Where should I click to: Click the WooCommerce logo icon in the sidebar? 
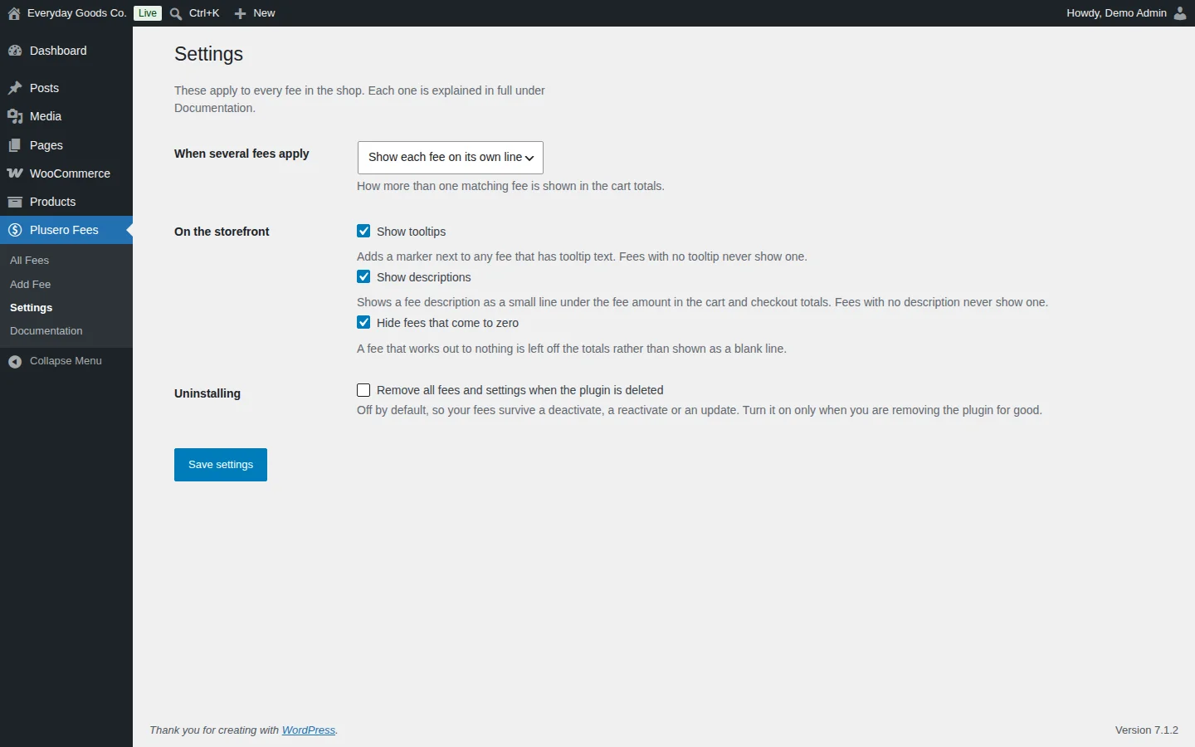coord(15,173)
